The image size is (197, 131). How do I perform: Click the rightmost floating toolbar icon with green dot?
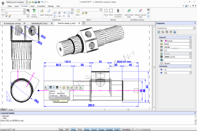point(80,87)
